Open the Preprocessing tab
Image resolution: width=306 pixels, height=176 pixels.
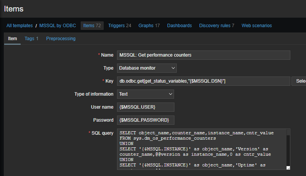click(61, 39)
